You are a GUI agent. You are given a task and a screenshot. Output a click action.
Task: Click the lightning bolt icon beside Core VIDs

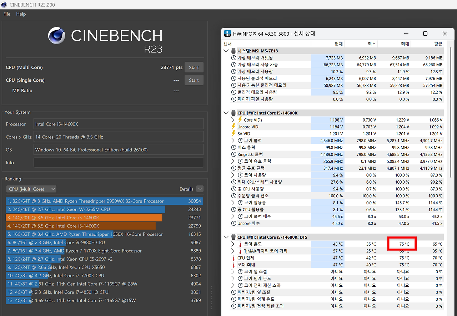(240, 120)
